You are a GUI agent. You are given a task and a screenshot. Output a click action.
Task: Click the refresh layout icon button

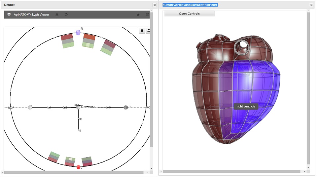[148, 31]
